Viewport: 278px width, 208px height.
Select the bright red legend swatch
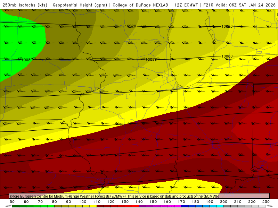(x=136, y=206)
